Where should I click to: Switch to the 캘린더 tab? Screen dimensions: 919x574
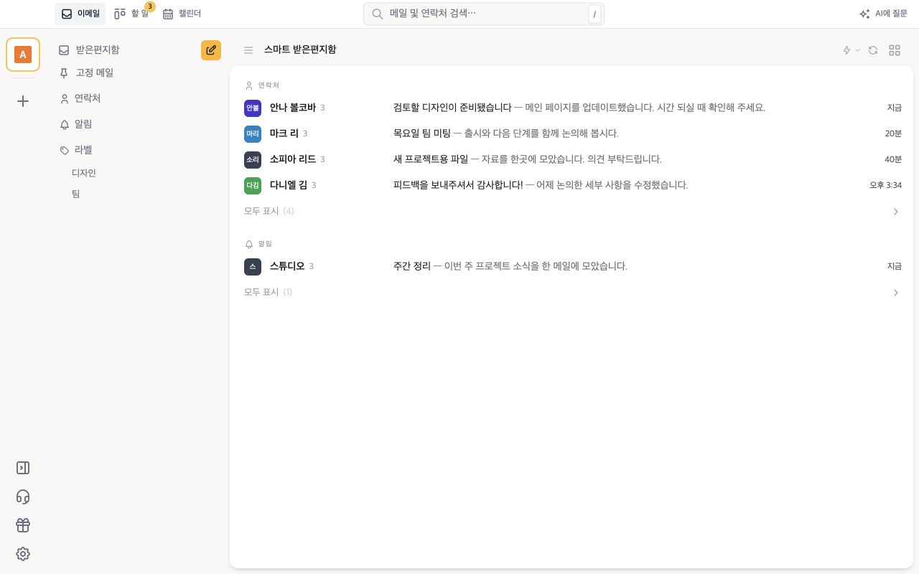(182, 14)
